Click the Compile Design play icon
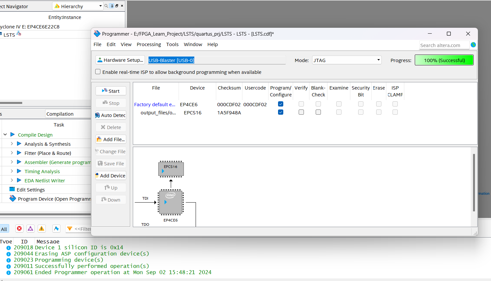This screenshot has height=281, width=491. tap(12, 134)
